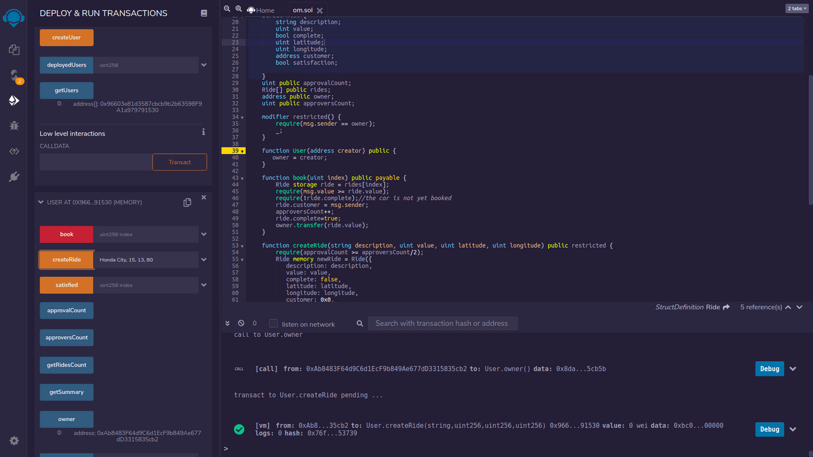Click the Remix logo icon
The image size is (813, 457).
(x=14, y=17)
